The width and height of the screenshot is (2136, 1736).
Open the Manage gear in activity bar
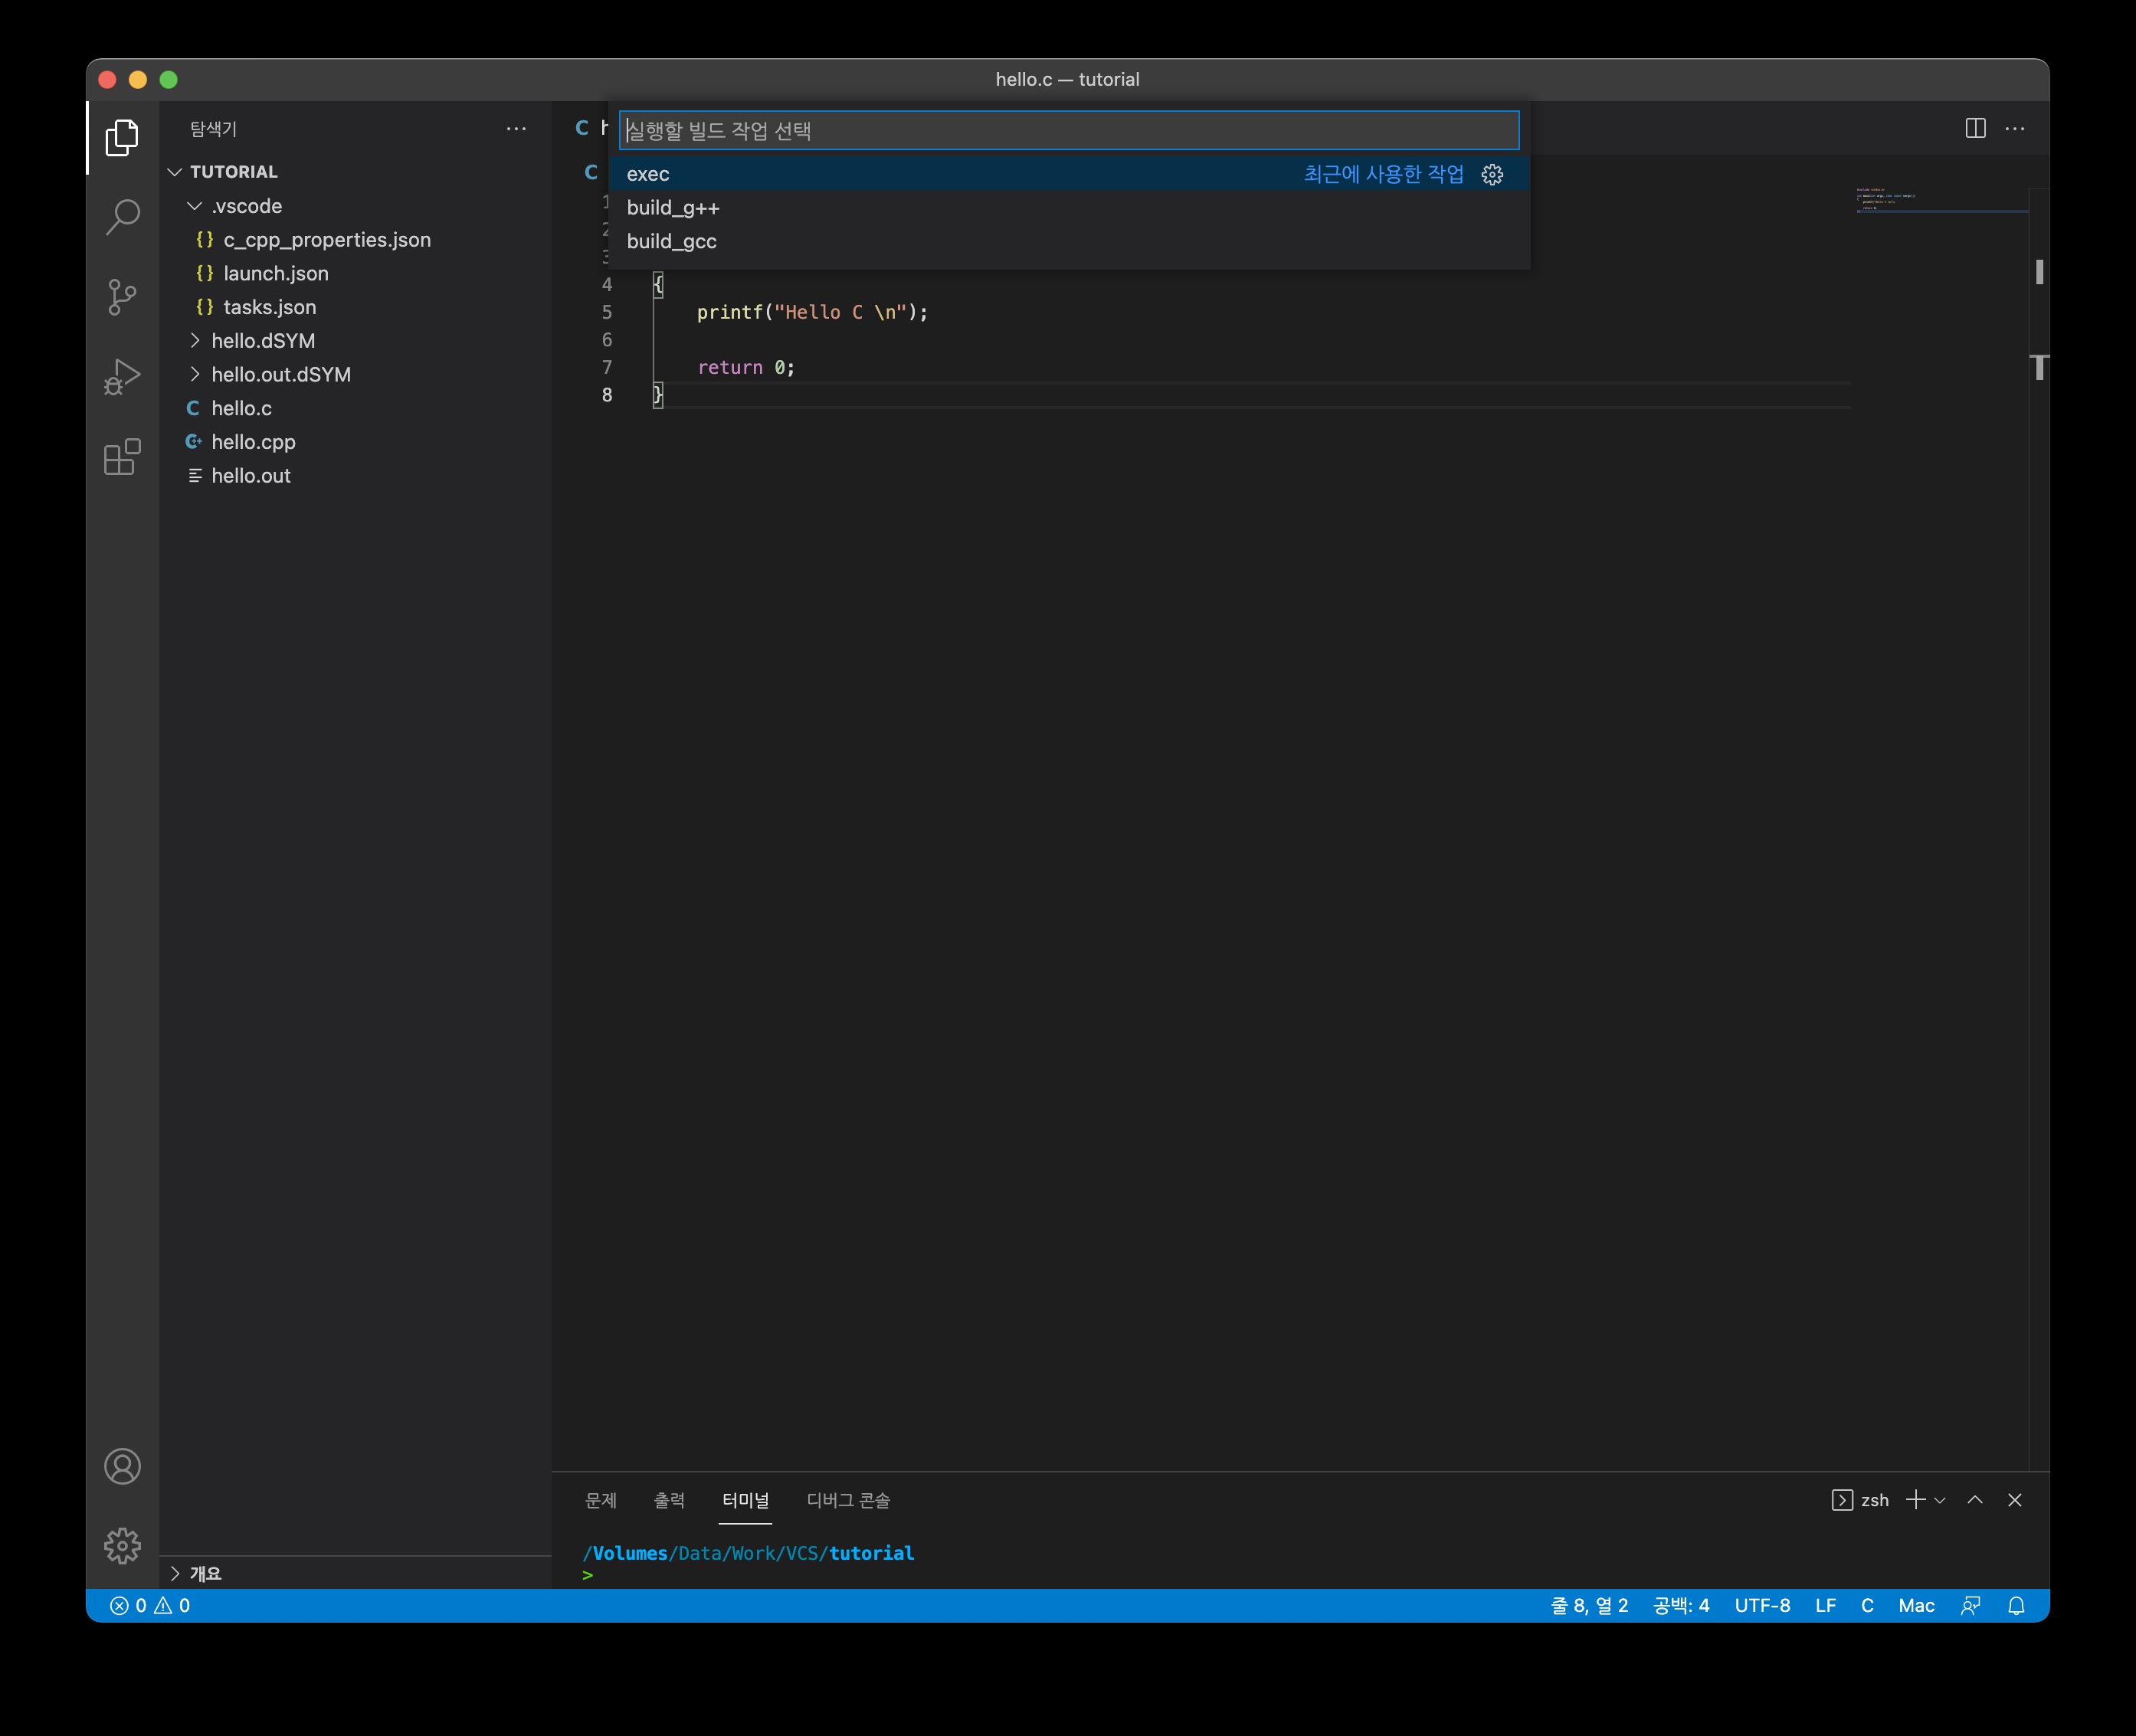pyautogui.click(x=122, y=1545)
